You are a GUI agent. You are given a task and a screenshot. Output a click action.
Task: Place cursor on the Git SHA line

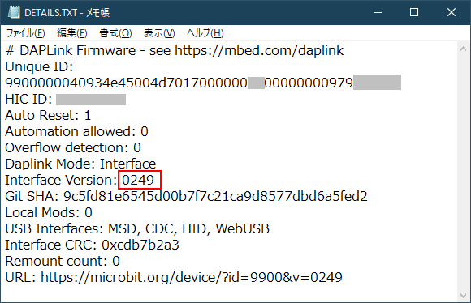[186, 196]
